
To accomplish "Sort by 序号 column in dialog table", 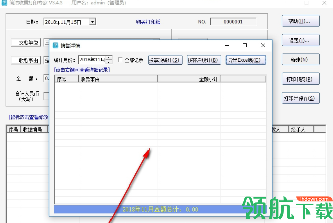I will pyautogui.click(x=66, y=79).
